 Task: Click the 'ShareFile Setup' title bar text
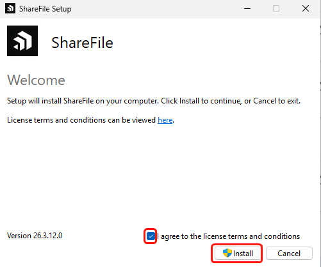[x=45, y=9]
